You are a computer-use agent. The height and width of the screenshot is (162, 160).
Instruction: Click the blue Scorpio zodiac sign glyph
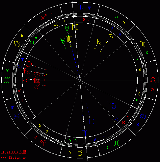(x=80, y=7)
